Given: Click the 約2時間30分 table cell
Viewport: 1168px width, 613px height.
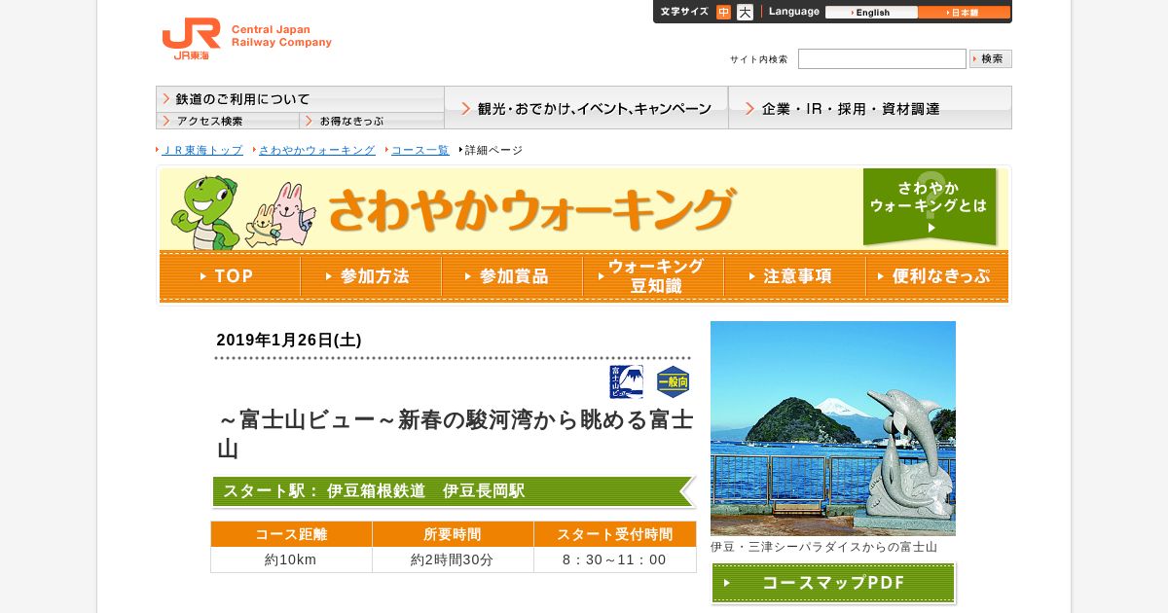Looking at the screenshot, I should (453, 559).
